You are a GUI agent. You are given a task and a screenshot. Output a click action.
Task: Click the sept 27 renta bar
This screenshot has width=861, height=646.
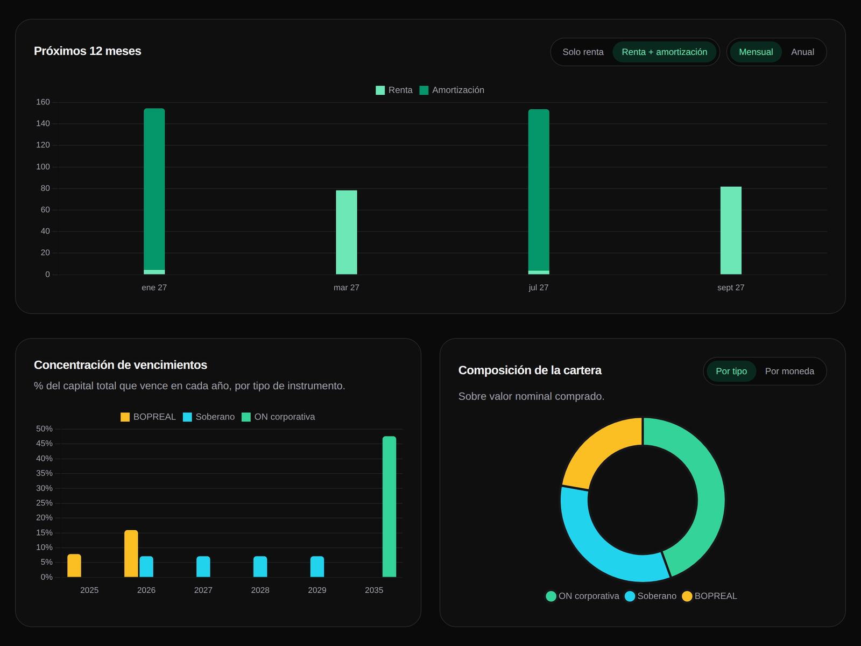tap(731, 230)
